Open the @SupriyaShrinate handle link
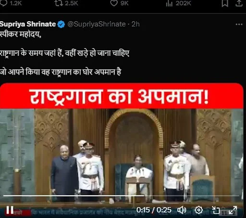246x218 pixels. [97, 24]
